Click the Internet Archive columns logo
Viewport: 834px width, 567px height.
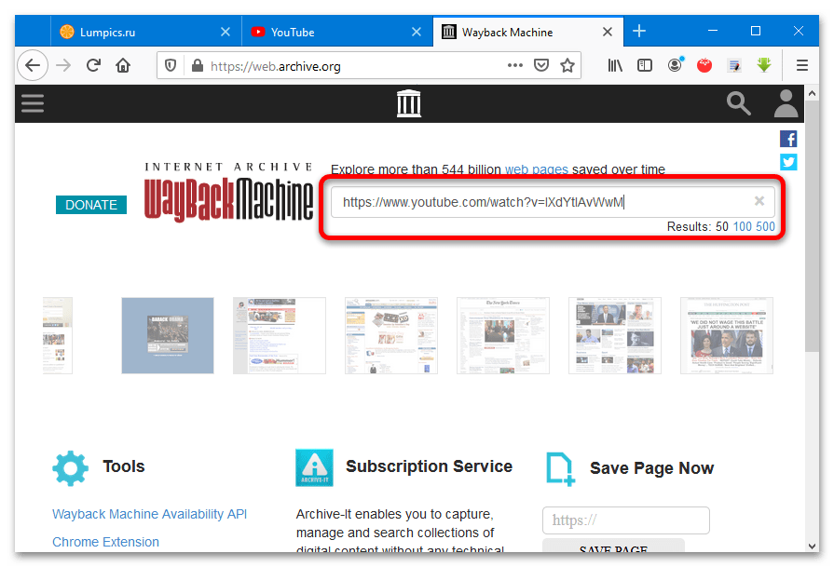(409, 103)
